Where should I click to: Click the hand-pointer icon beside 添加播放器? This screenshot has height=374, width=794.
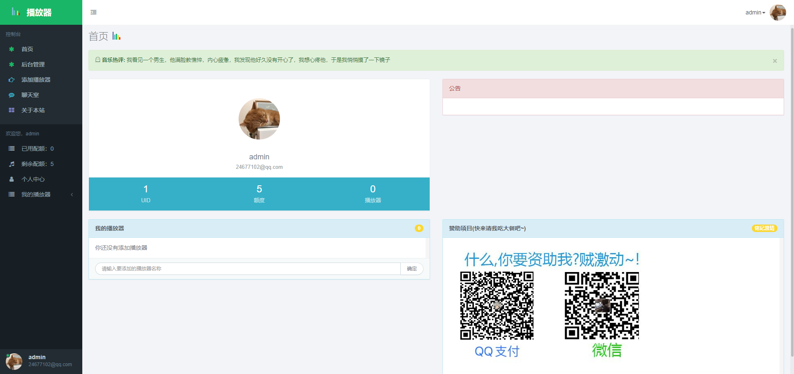point(12,80)
